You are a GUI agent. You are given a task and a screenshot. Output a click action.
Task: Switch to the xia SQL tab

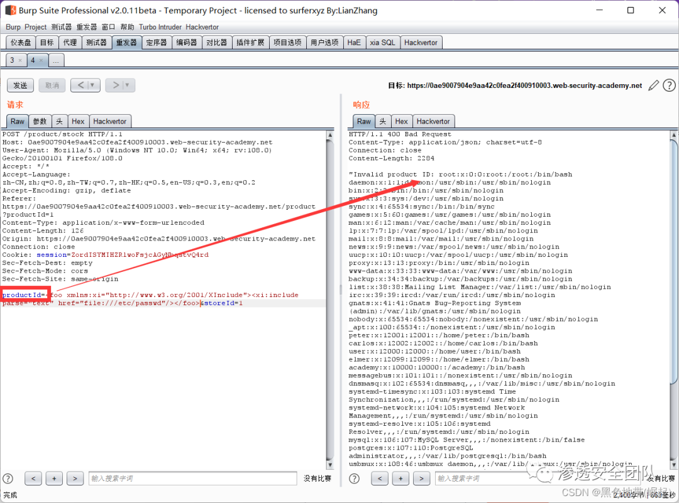[382, 42]
